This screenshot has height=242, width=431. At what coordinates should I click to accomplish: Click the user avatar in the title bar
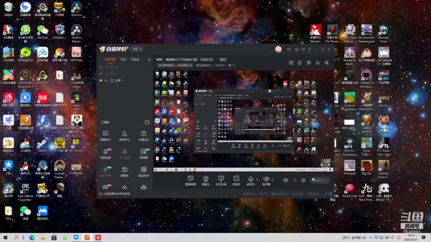[278, 49]
